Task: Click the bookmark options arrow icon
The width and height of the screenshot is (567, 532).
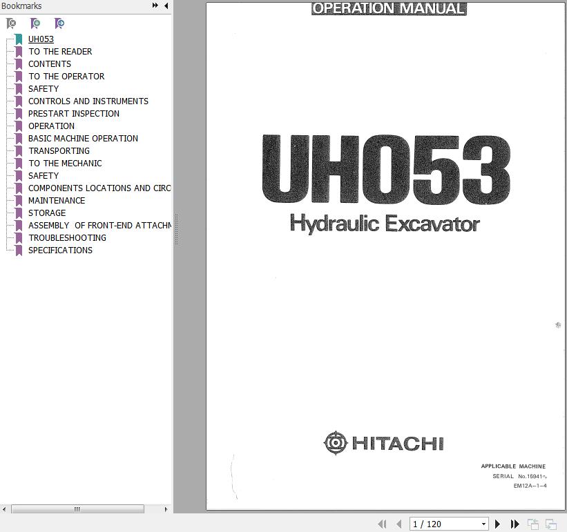Action: point(59,24)
